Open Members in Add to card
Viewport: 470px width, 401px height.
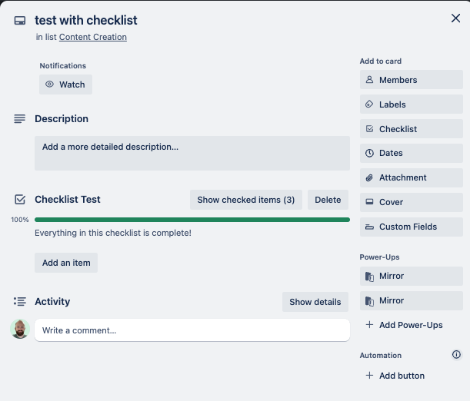pyautogui.click(x=412, y=80)
